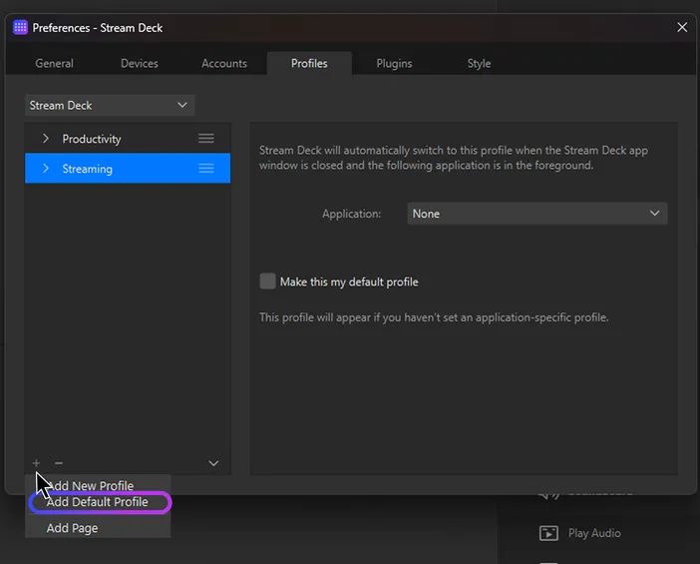The image size is (700, 564).
Task: Click the plus icon to add profile
Action: coord(36,463)
